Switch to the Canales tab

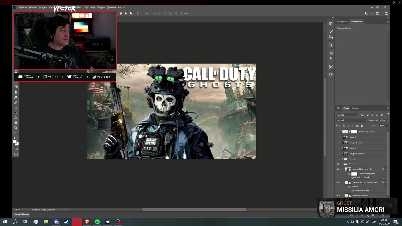356,108
